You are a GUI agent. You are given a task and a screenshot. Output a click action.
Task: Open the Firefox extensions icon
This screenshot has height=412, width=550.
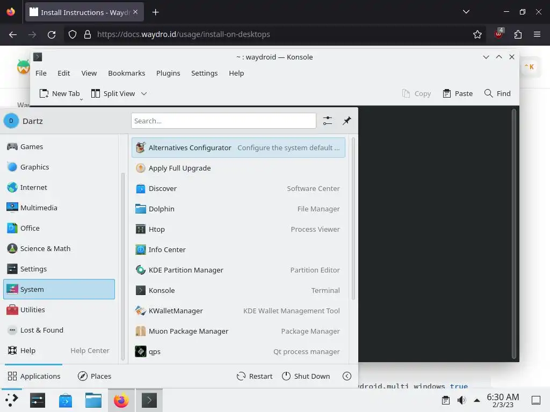(518, 34)
